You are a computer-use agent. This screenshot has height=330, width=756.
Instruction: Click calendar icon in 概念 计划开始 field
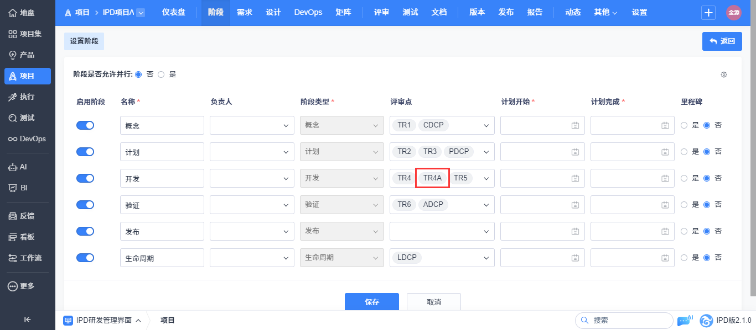pos(575,125)
